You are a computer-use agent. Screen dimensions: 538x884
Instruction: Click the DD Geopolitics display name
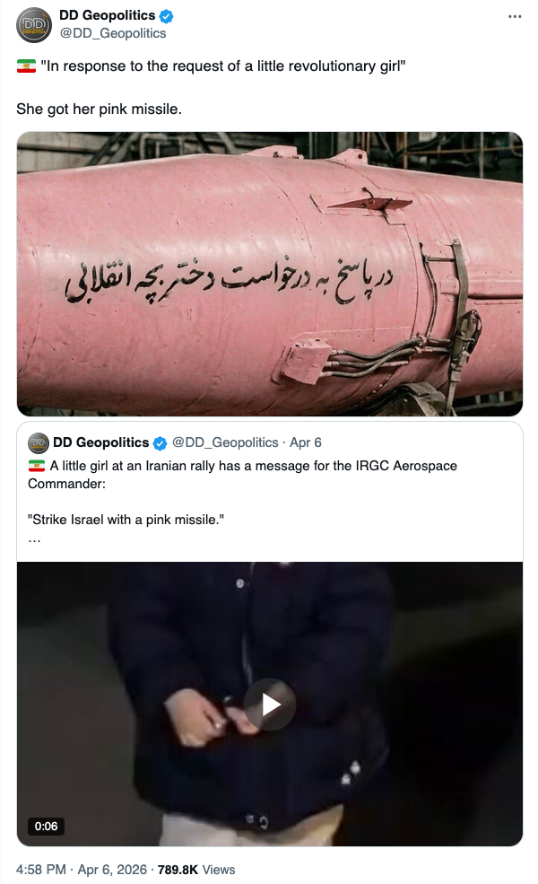click(x=107, y=16)
